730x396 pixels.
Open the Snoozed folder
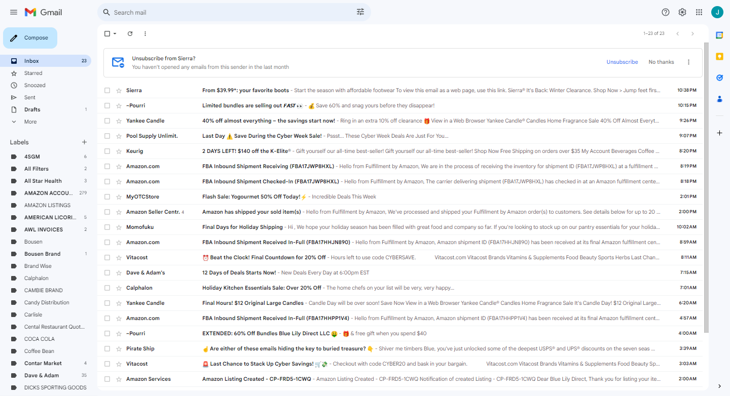pos(46,85)
